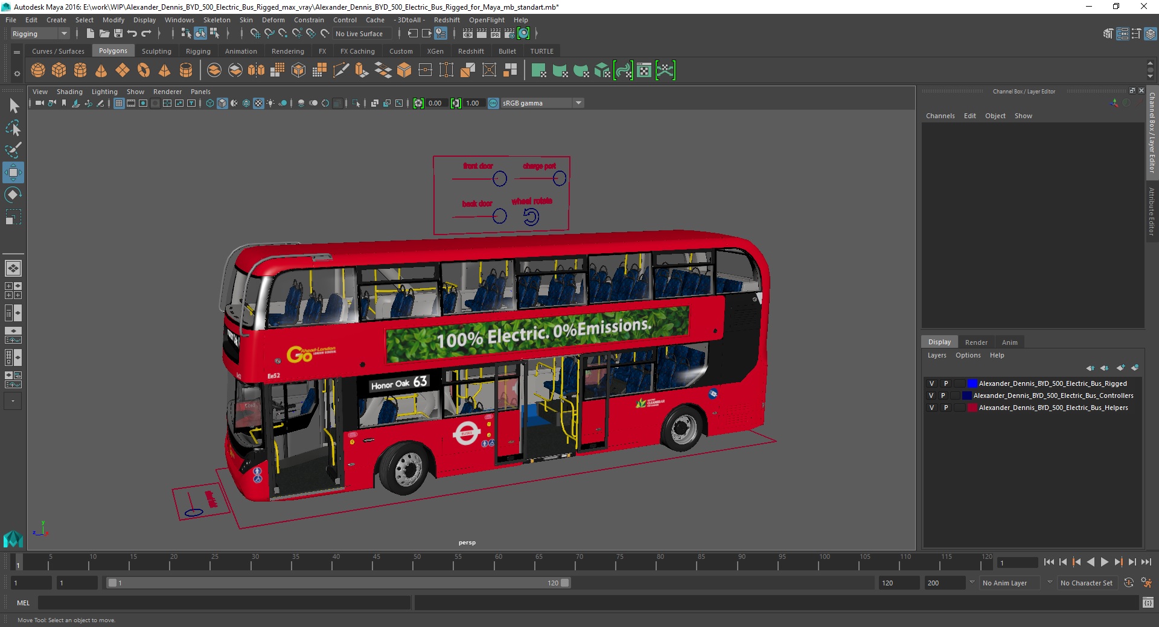Toggle playback P for Bus_Controllers layer
1159x627 pixels.
point(943,395)
